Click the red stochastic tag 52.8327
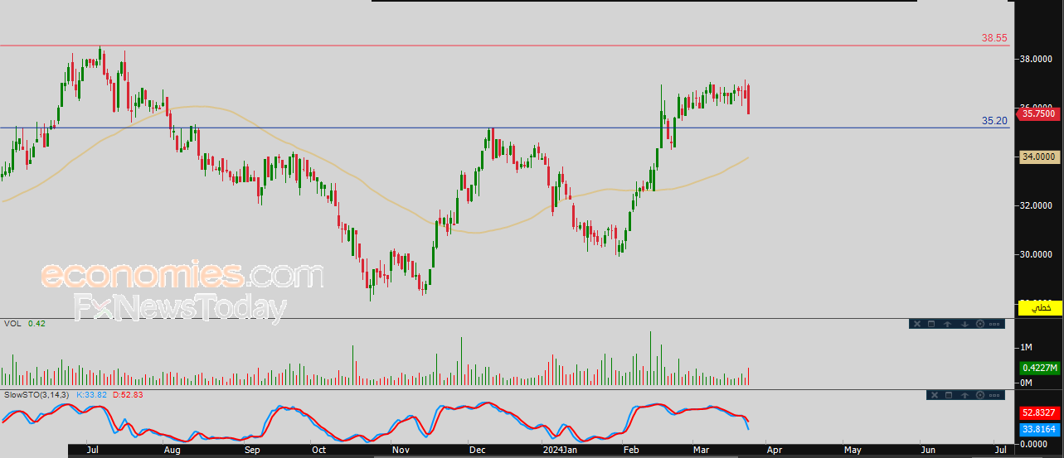 (1039, 412)
